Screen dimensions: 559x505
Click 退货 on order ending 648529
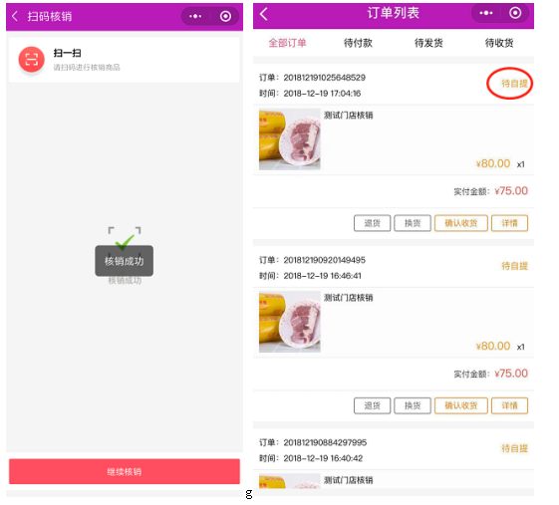click(373, 223)
